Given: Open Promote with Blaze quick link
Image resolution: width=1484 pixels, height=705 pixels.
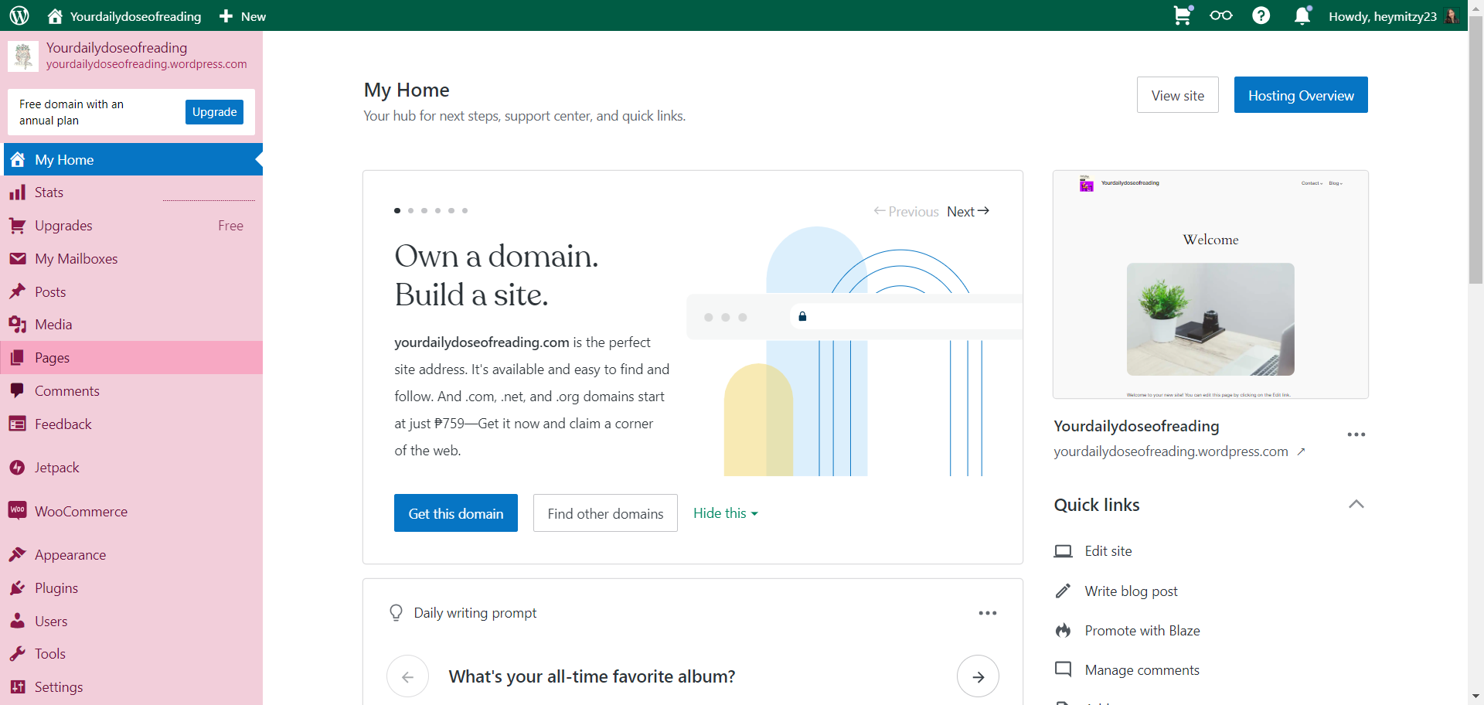Looking at the screenshot, I should (x=1142, y=631).
